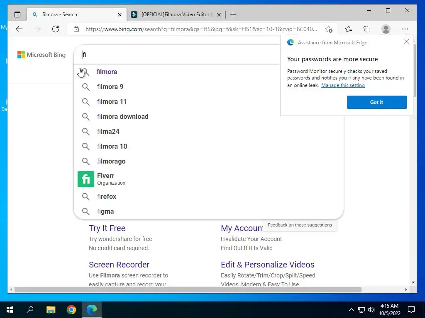This screenshot has width=425, height=318.
Task: Close the Assistance from Microsoft Edge popup
Action: pyautogui.click(x=407, y=41)
